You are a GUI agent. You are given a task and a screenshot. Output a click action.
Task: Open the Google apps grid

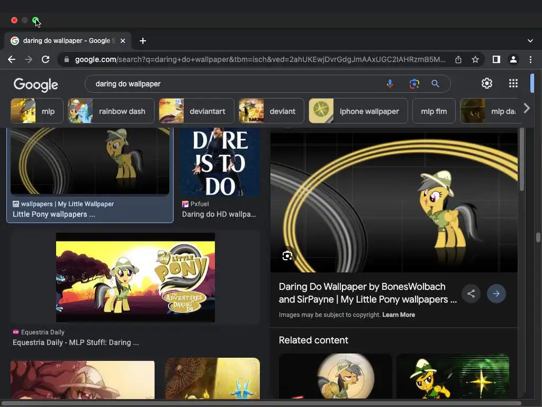(513, 83)
